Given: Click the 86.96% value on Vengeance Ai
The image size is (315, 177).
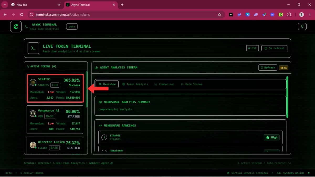Looking at the screenshot, I should [73, 111].
